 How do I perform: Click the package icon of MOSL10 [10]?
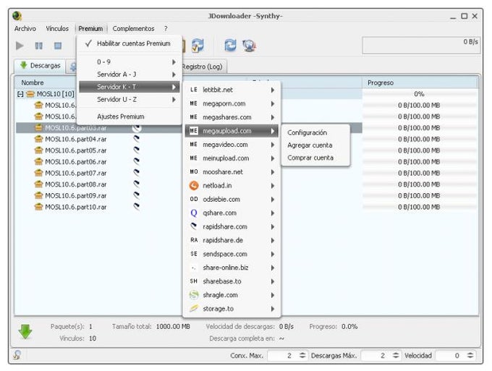point(30,94)
